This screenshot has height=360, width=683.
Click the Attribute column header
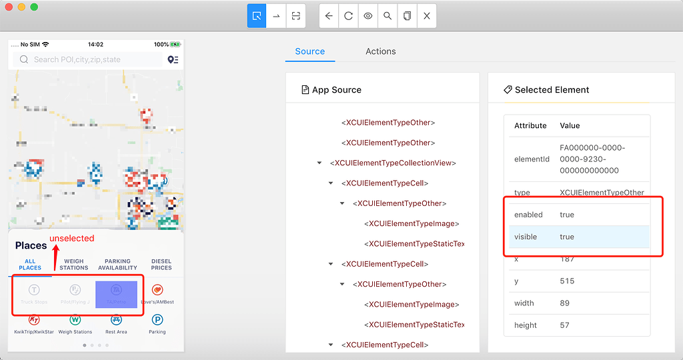pyautogui.click(x=530, y=125)
